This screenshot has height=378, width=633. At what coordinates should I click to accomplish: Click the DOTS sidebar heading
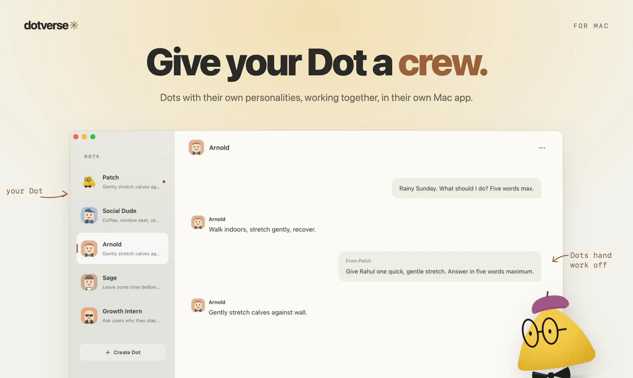tap(92, 157)
